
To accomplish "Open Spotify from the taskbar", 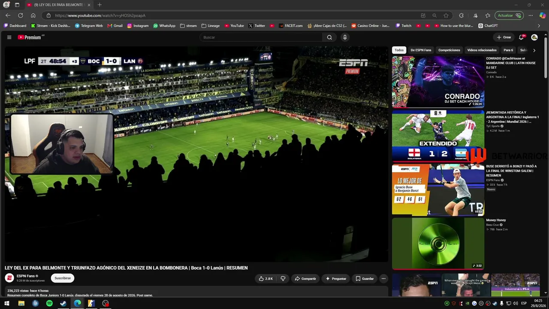I will point(49,303).
